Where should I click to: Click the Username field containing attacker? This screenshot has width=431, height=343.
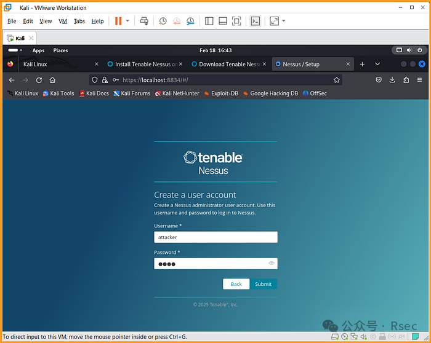(x=216, y=237)
